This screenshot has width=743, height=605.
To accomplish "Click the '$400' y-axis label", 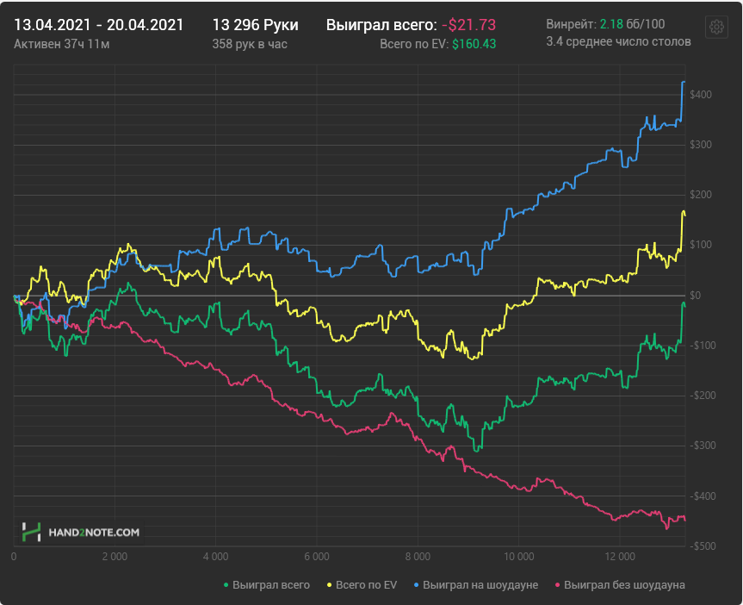I will coord(701,95).
